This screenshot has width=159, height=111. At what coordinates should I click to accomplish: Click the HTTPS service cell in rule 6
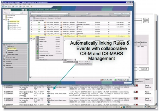pyautogui.click(x=81, y=34)
